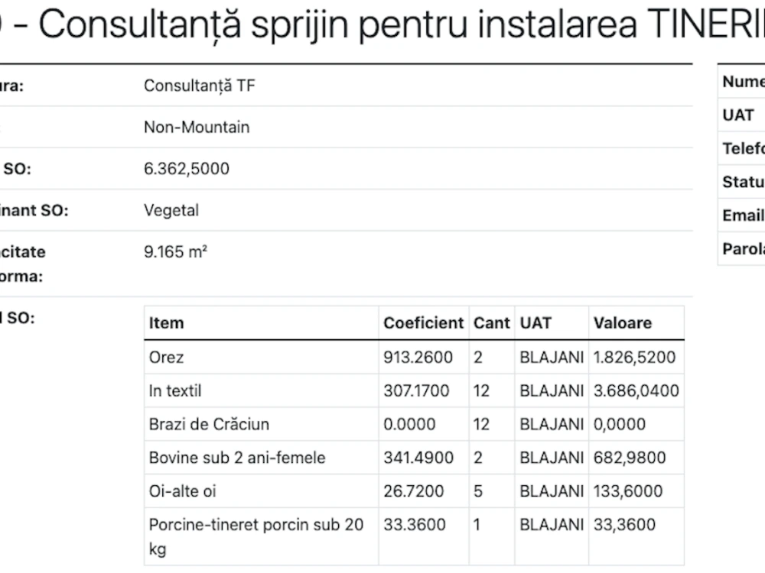The image size is (765, 573).
Task: Click the 'Cant' column header
Action: [x=491, y=322]
